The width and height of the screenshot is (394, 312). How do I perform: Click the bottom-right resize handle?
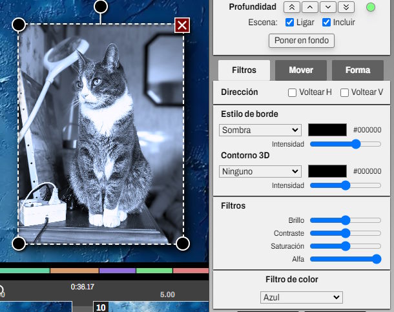(182, 244)
